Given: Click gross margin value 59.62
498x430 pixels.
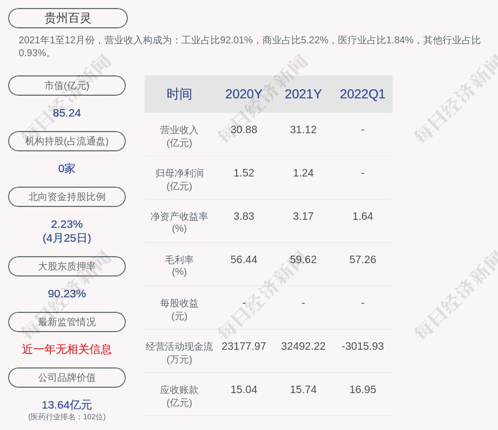Looking at the screenshot, I should (x=303, y=260).
